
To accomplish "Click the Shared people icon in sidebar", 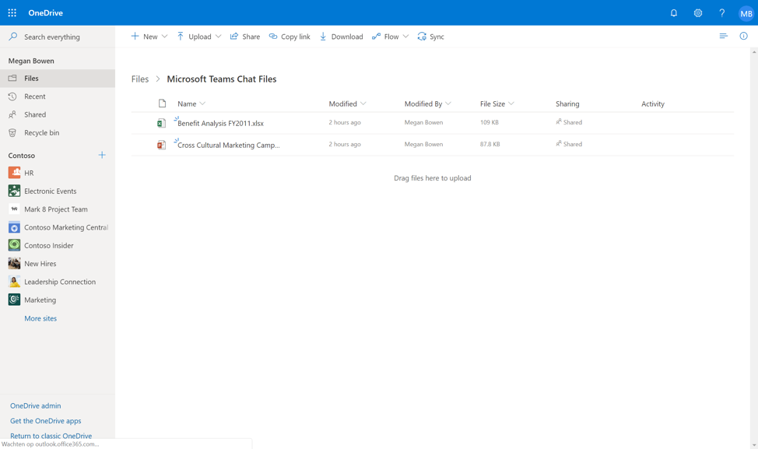I will 12,114.
